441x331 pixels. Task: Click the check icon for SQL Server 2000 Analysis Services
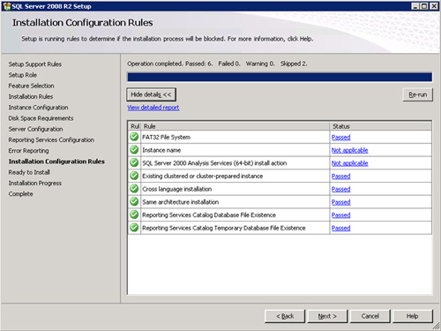[x=134, y=162]
